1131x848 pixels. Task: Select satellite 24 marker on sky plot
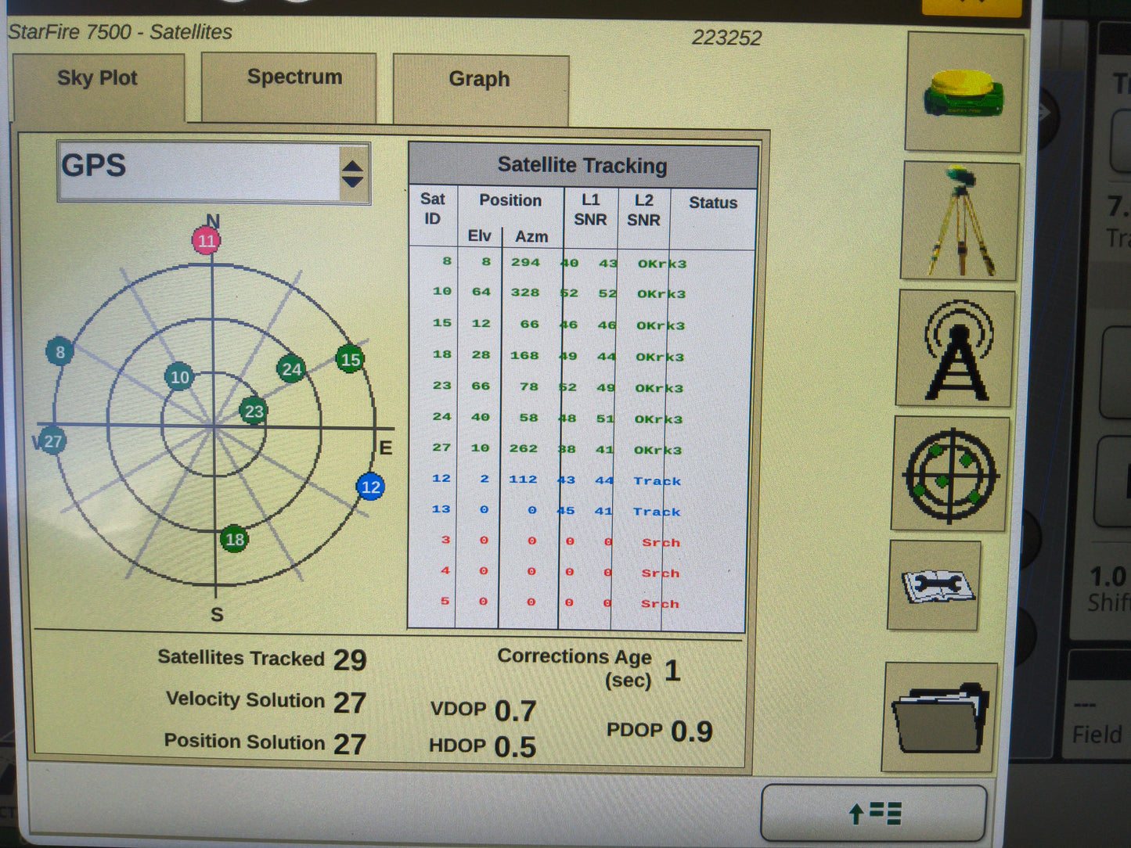click(292, 369)
